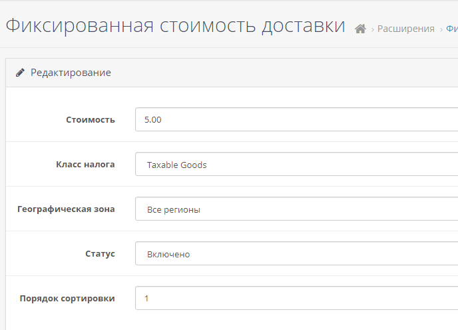Click the page title Фиксированная стоимость доставки

click(175, 26)
